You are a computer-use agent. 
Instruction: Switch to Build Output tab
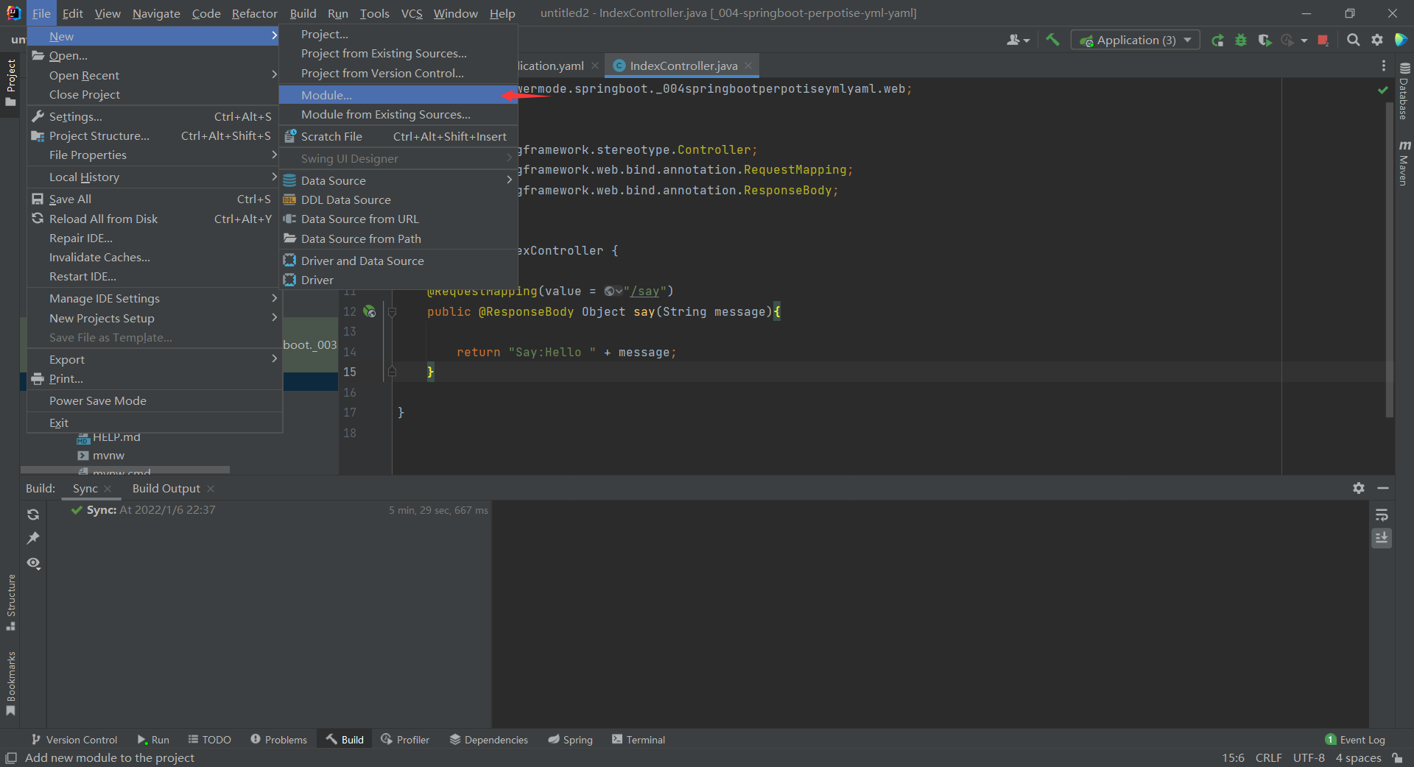coord(166,488)
